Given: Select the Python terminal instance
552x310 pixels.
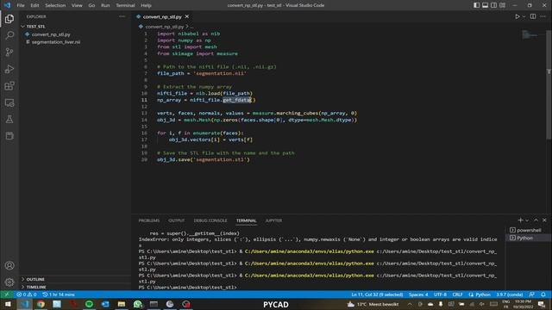Looking at the screenshot, I should pyautogui.click(x=525, y=238).
